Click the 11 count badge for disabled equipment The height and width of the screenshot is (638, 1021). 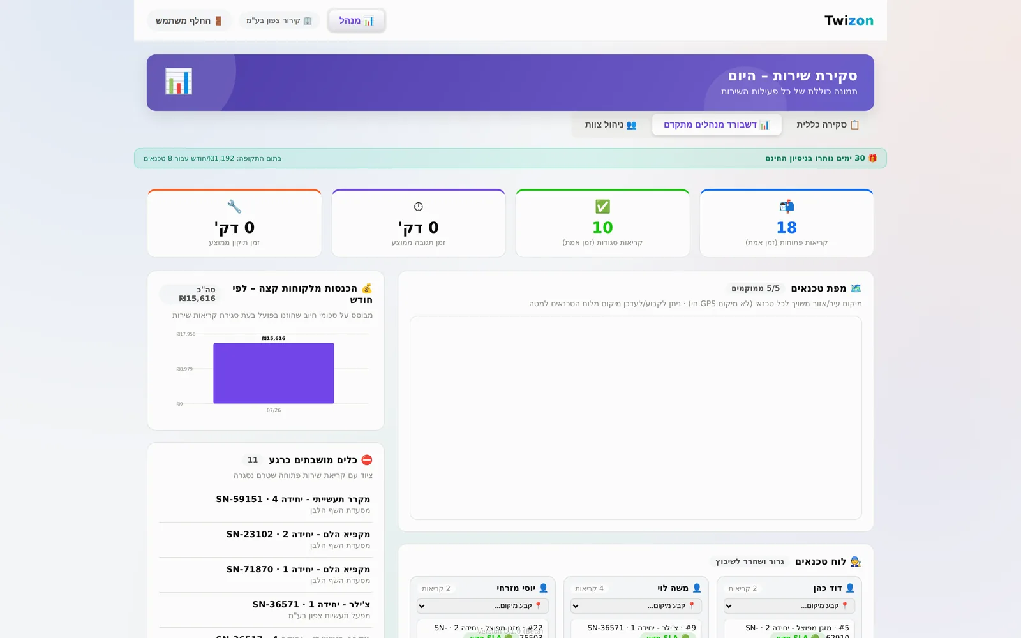[253, 460]
